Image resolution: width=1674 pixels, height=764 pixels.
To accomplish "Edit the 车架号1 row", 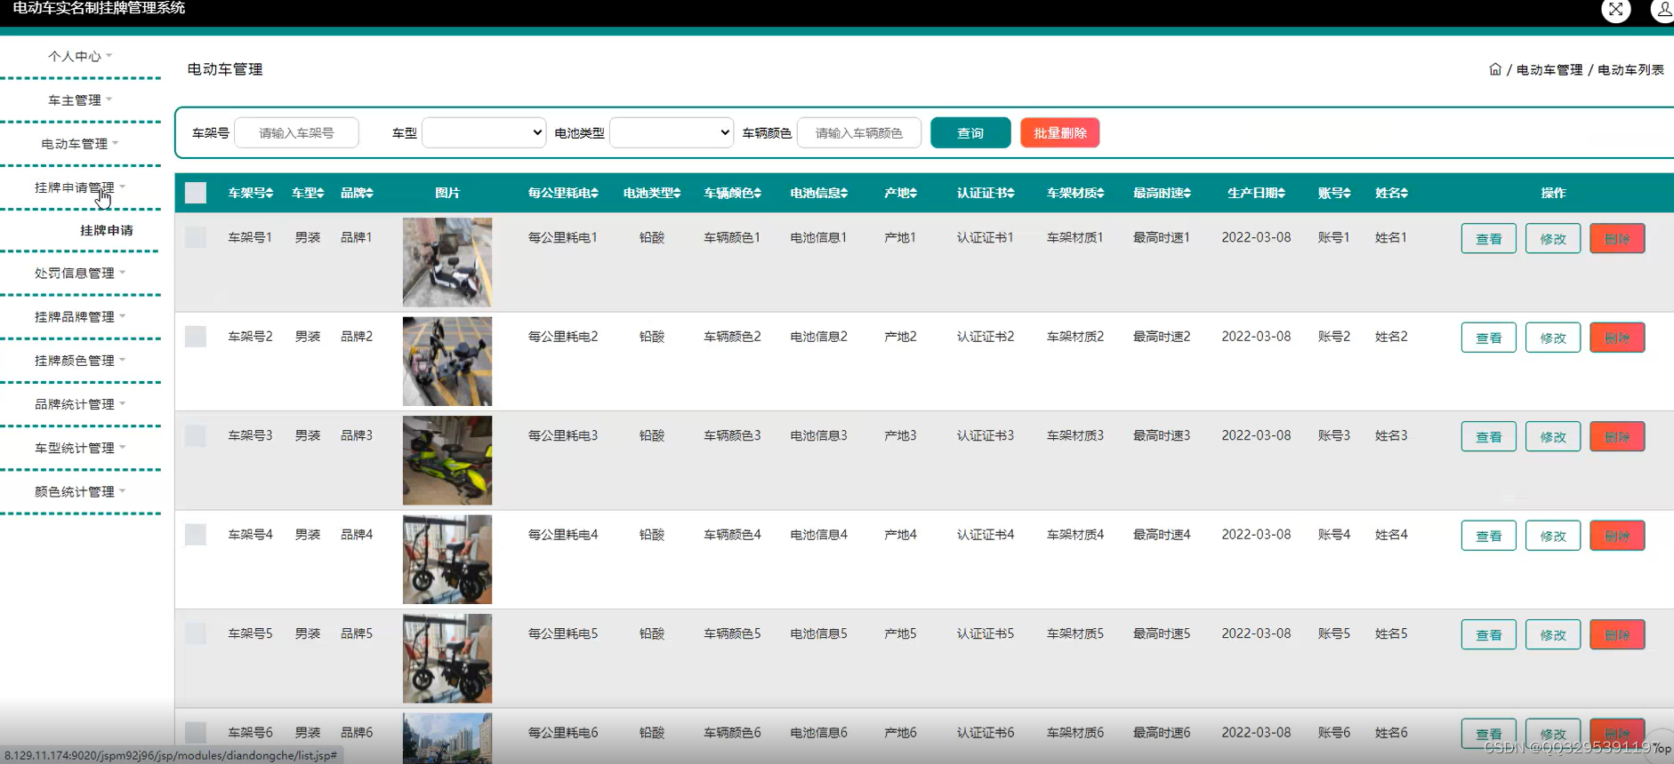I will (1553, 238).
